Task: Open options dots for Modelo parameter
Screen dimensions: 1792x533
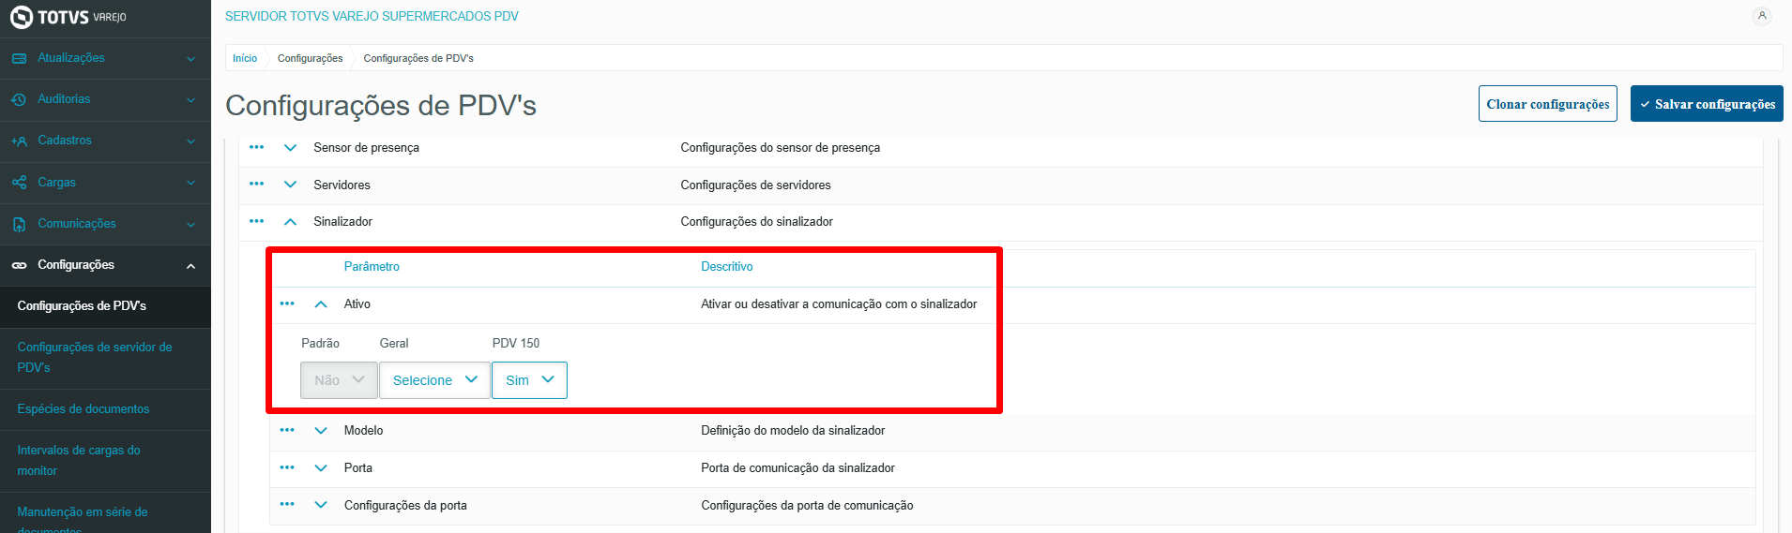Action: click(287, 430)
